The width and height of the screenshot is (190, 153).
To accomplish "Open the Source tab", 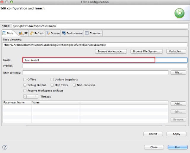I will (x=53, y=33).
